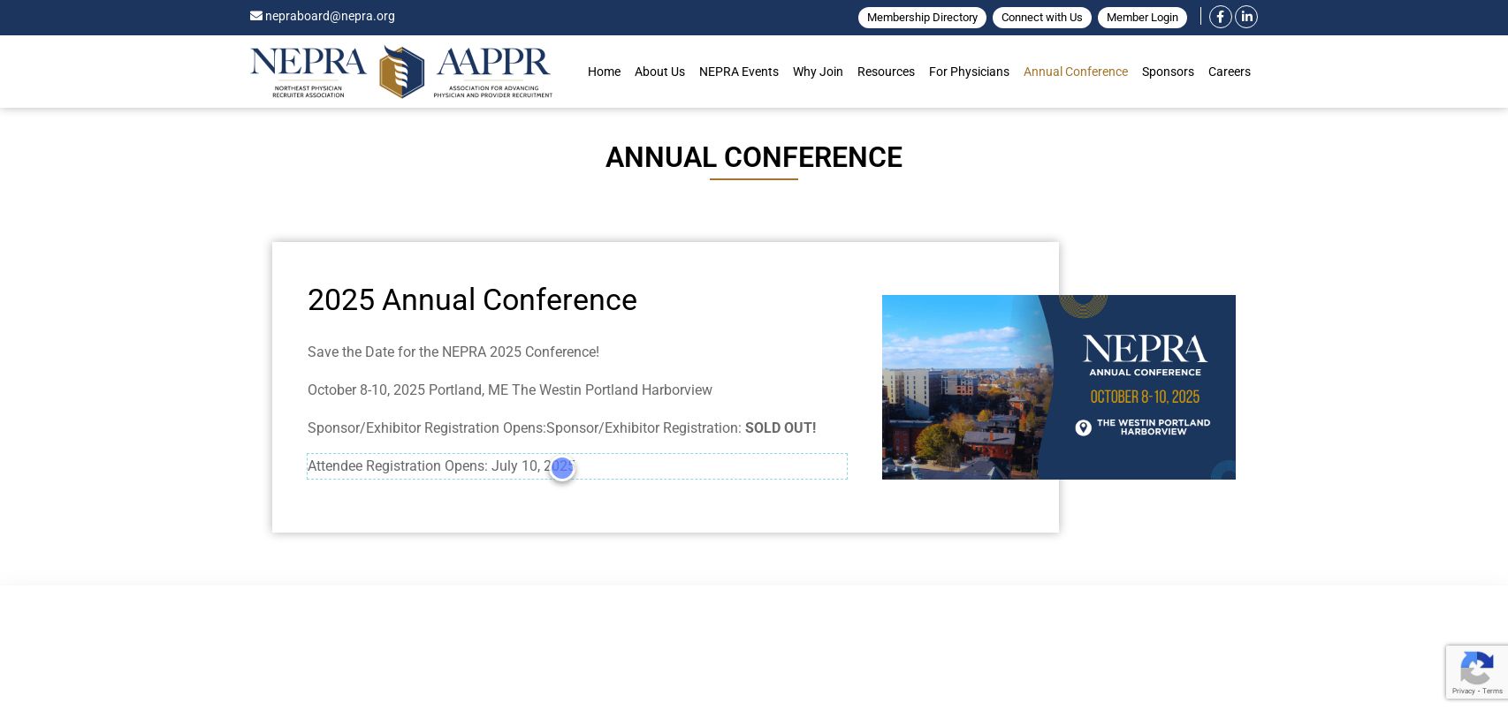Open the LinkedIn icon in header
Image resolution: width=1508 pixels, height=711 pixels.
tap(1246, 17)
